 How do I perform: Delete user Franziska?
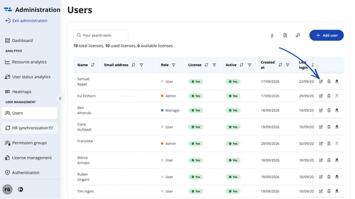pos(329,143)
